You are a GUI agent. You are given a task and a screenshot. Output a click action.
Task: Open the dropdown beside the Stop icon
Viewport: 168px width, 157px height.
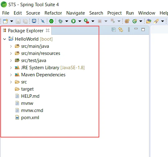tap(106, 21)
